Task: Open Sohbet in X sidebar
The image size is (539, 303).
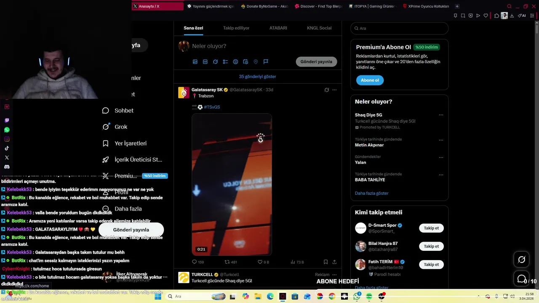Action: pyautogui.click(x=118, y=111)
